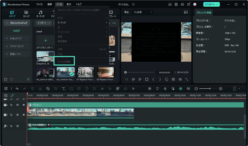Select the VTS_01_1 clip on timeline
Image resolution: width=248 pixels, height=146 pixels.
pyautogui.click(x=136, y=105)
